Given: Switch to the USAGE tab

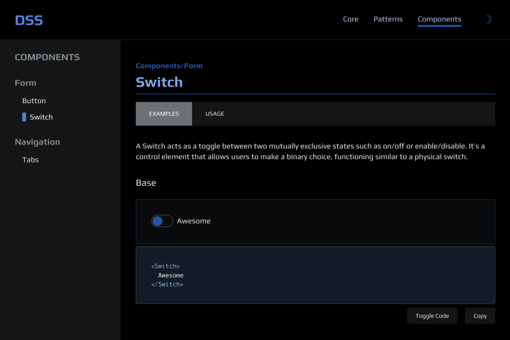Looking at the screenshot, I should 215,114.
